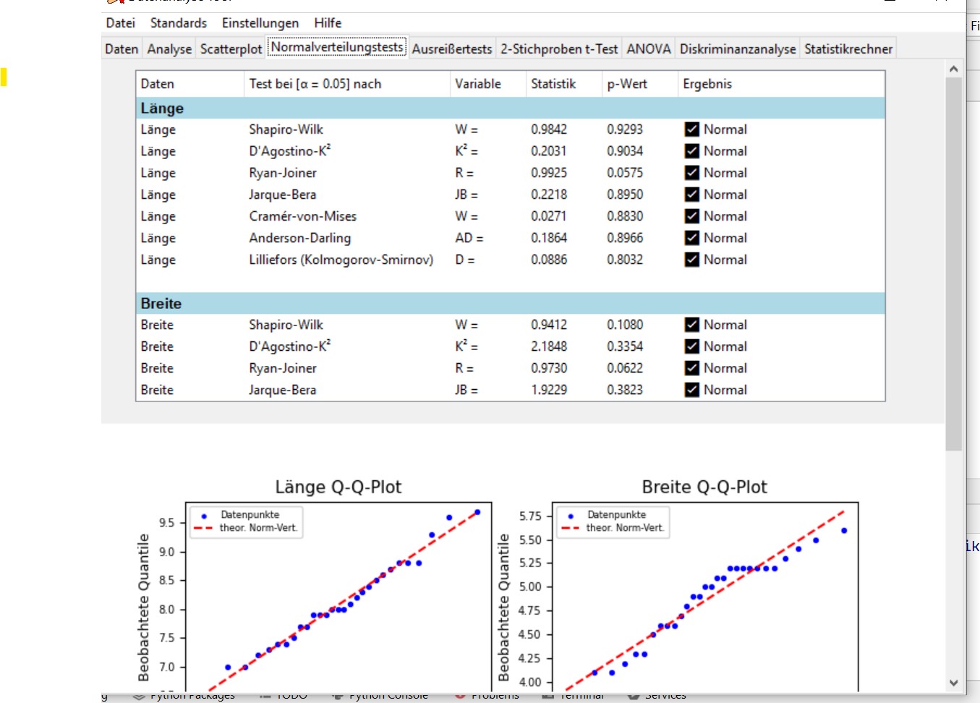Click the Ergebnis column header

coord(782,84)
